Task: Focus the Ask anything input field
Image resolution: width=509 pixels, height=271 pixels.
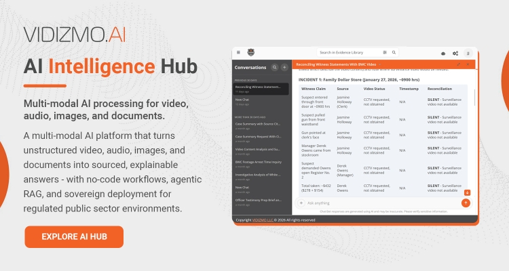Action: tap(383, 203)
